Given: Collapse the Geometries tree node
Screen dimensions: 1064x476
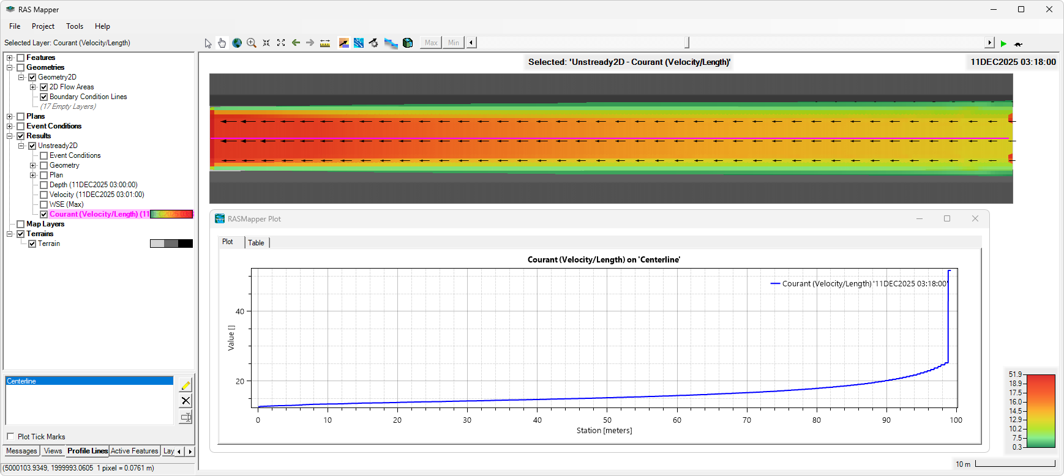Looking at the screenshot, I should [9, 67].
